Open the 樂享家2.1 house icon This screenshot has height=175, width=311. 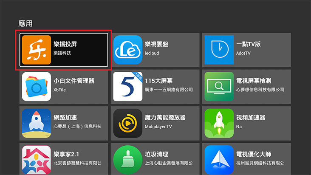coord(36,160)
